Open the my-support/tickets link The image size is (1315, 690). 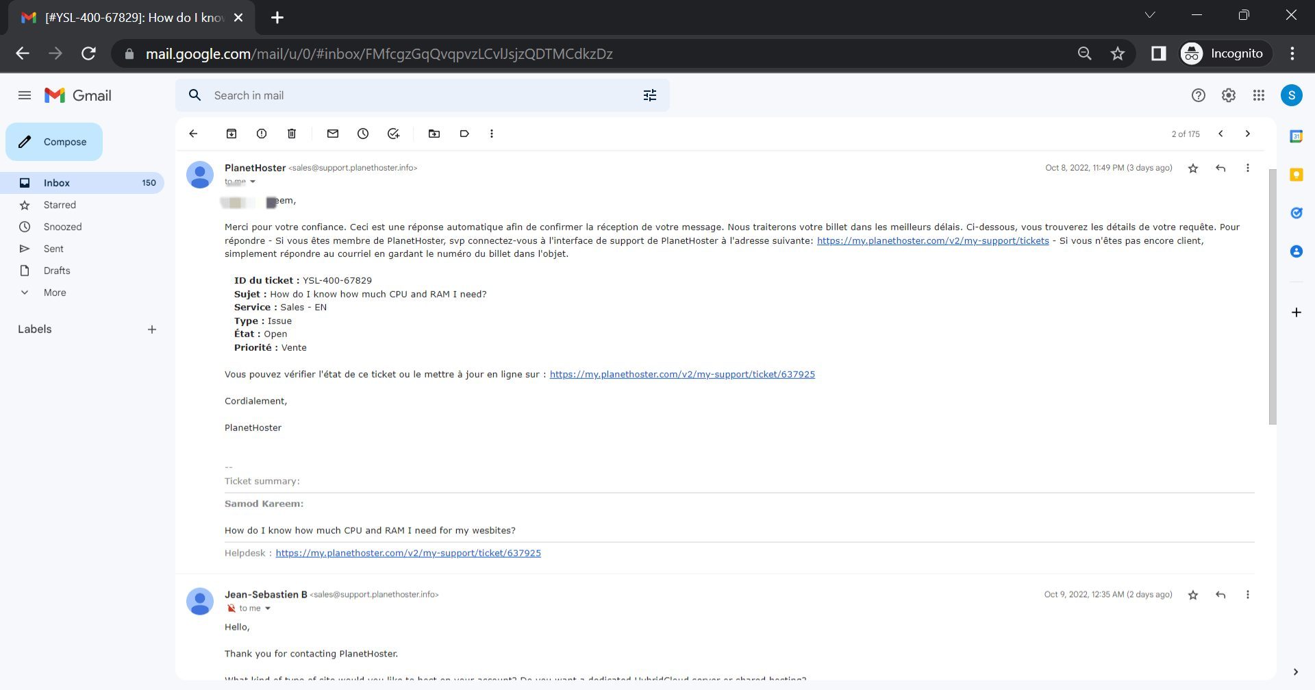[933, 241]
